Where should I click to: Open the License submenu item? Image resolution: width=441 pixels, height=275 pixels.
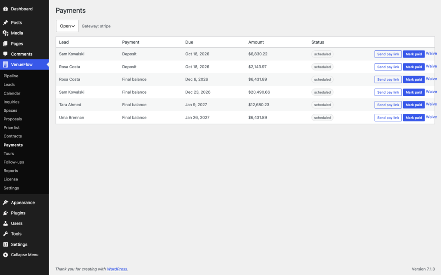coord(11,179)
